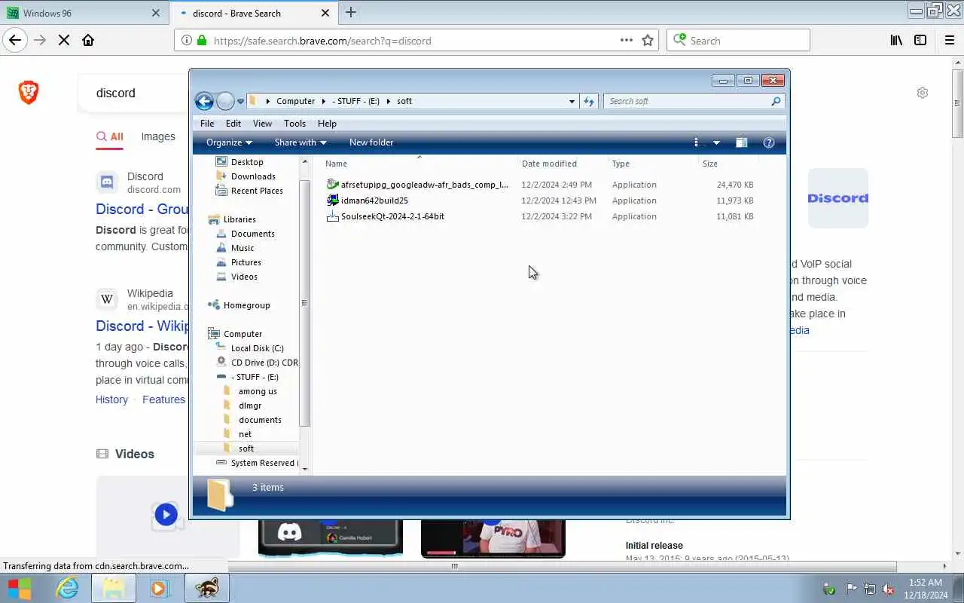The width and height of the screenshot is (964, 603).
Task: Open the browser hamburger menu
Action: coord(949,41)
